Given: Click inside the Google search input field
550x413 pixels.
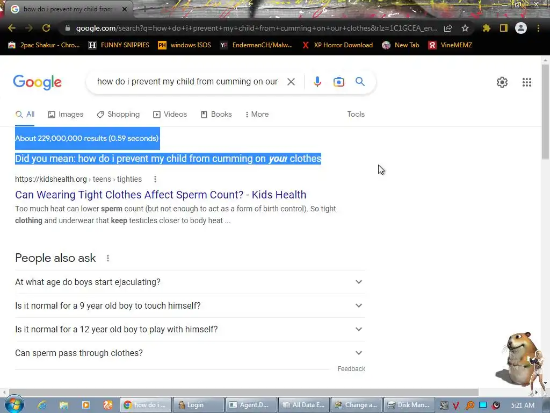Looking at the screenshot, I should (187, 82).
